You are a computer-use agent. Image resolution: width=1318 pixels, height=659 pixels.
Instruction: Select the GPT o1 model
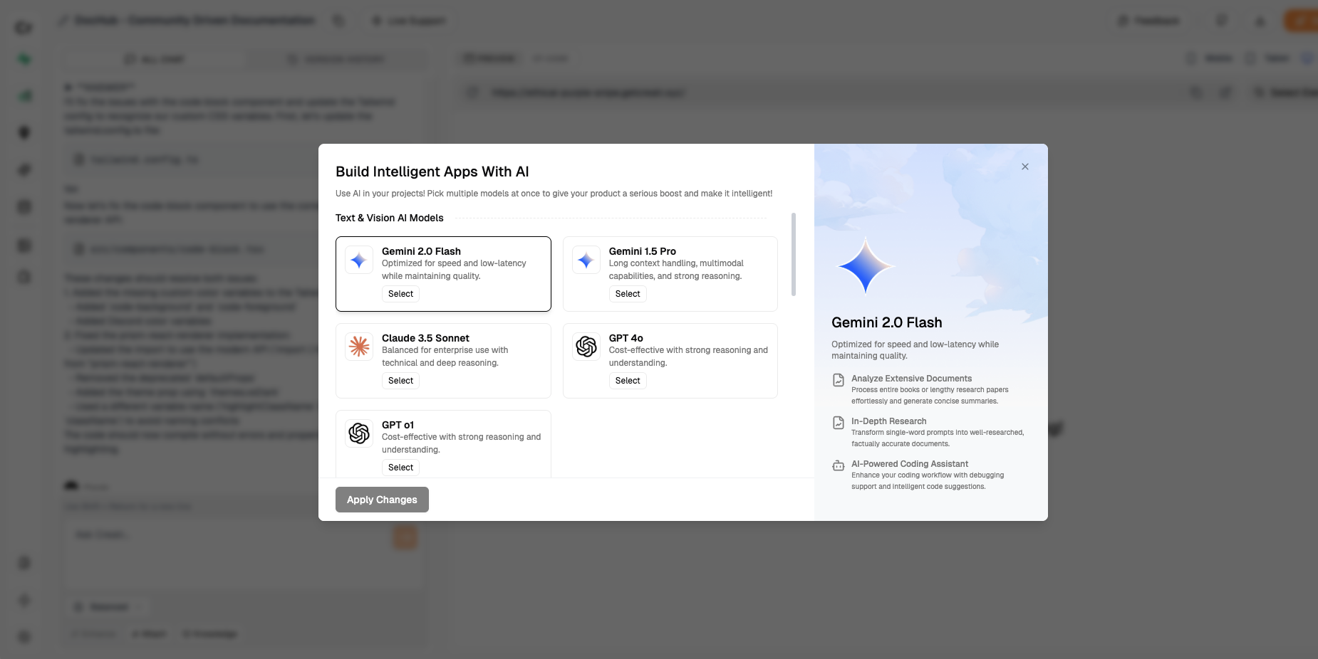(400, 468)
